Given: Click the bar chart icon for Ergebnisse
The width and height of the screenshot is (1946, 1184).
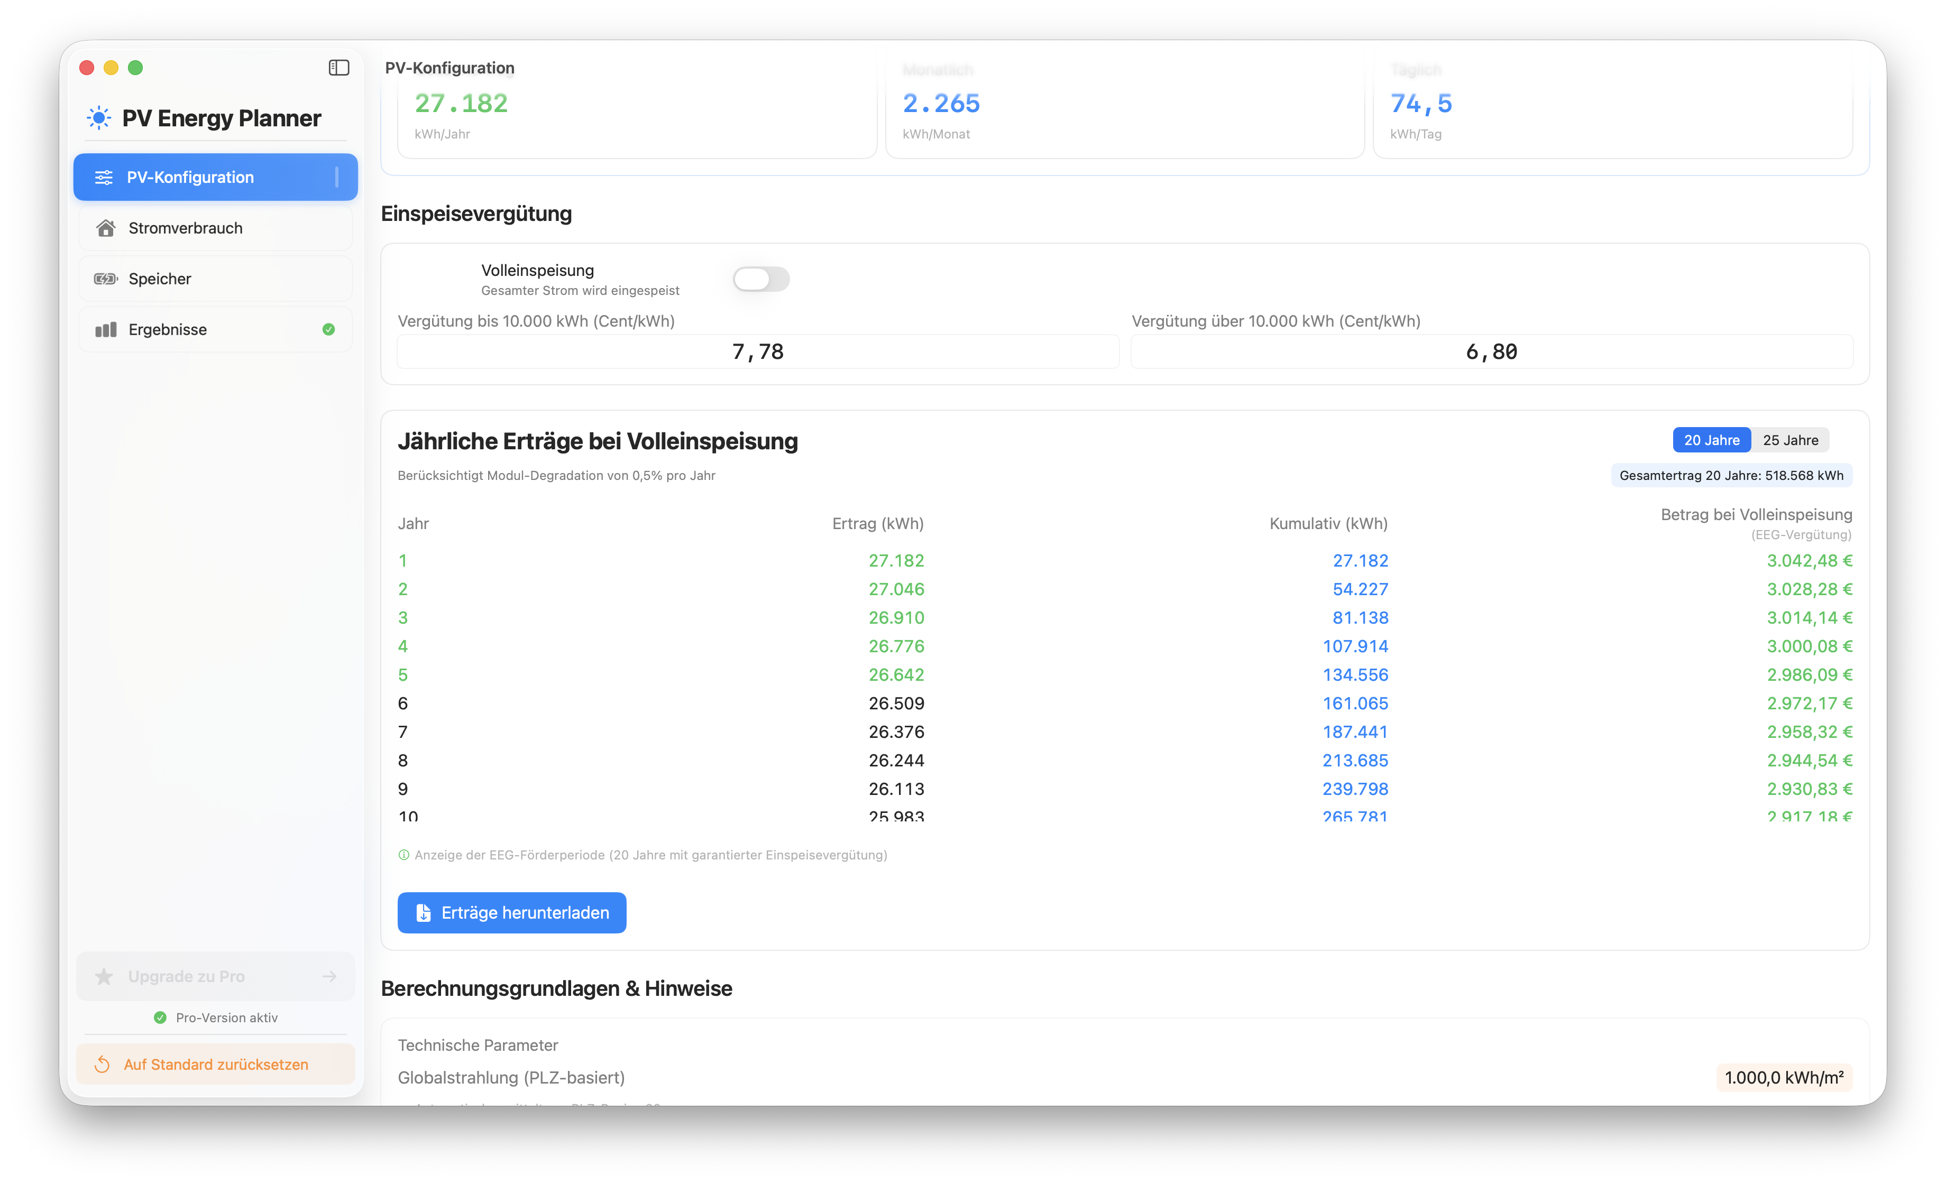Looking at the screenshot, I should 106,330.
